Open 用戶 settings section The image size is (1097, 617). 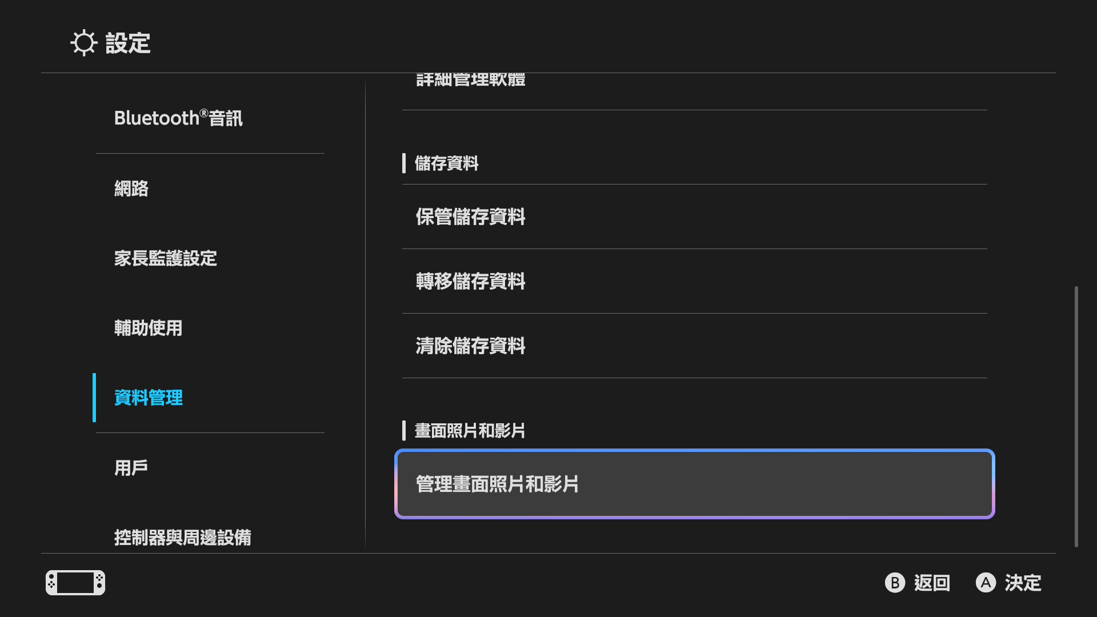(x=131, y=468)
